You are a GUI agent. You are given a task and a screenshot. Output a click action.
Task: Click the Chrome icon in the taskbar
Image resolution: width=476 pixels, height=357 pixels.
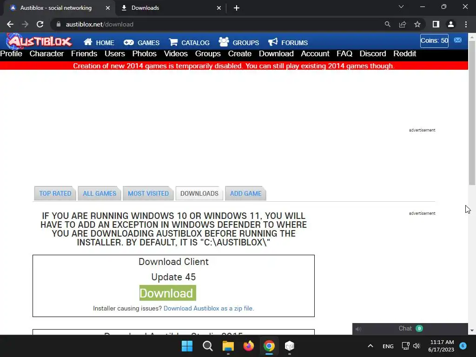[269, 346]
